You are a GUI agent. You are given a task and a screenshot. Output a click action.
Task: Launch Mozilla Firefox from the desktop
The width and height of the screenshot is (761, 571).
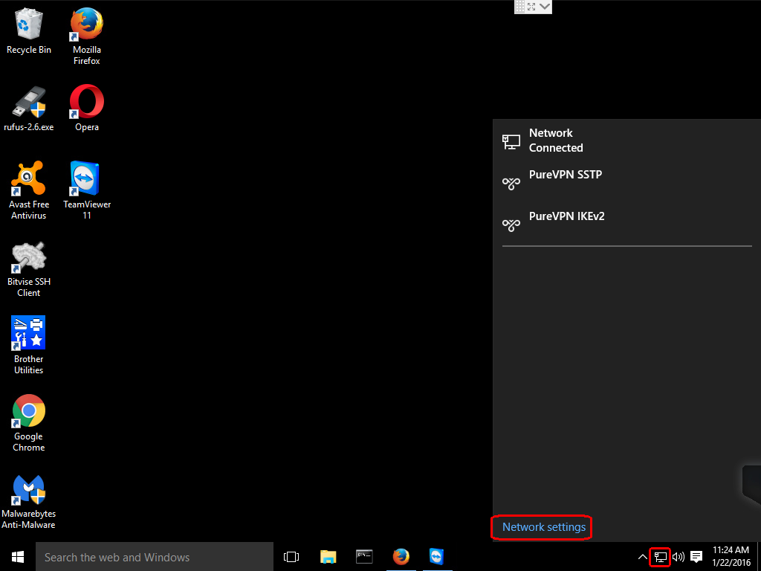pos(87,36)
